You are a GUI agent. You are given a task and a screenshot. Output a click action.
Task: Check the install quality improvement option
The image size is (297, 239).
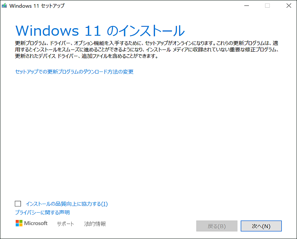(17, 203)
